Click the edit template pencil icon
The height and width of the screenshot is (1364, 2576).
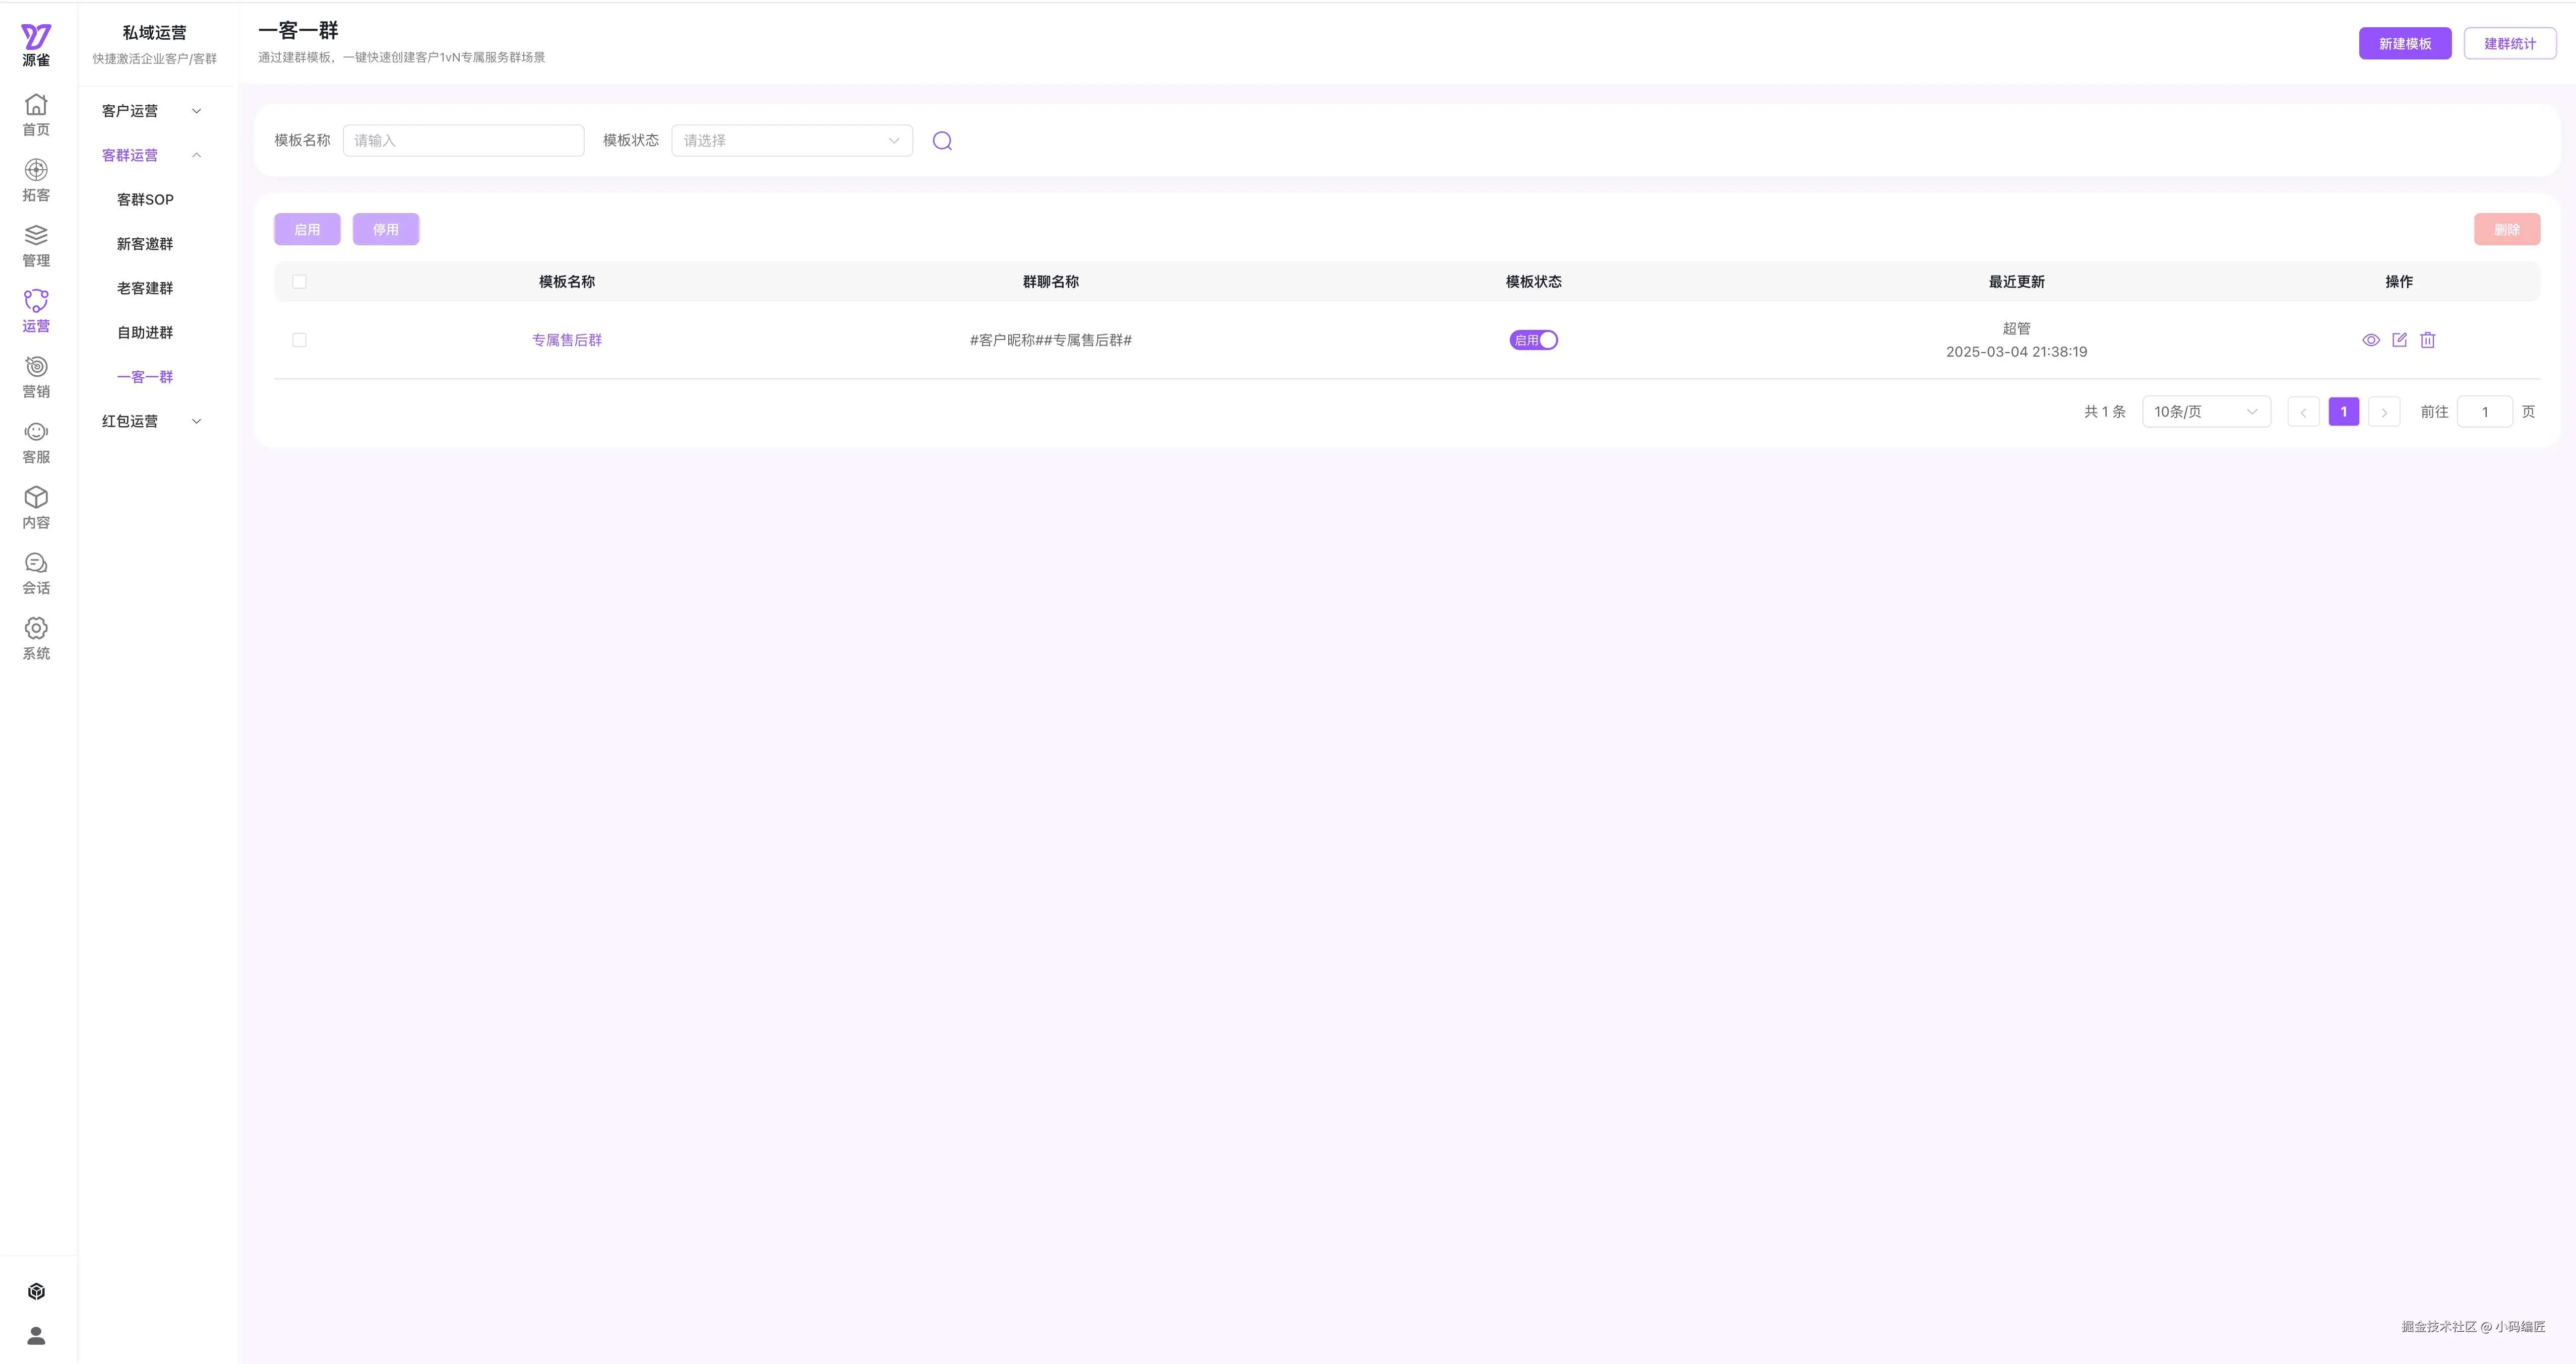[2399, 340]
